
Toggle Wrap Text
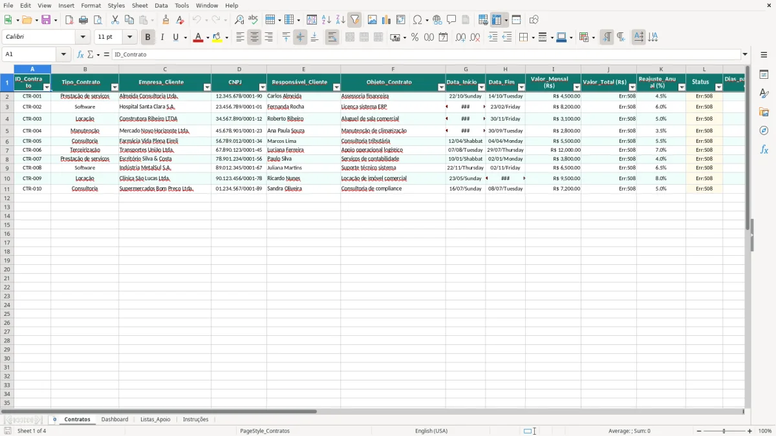coord(332,37)
